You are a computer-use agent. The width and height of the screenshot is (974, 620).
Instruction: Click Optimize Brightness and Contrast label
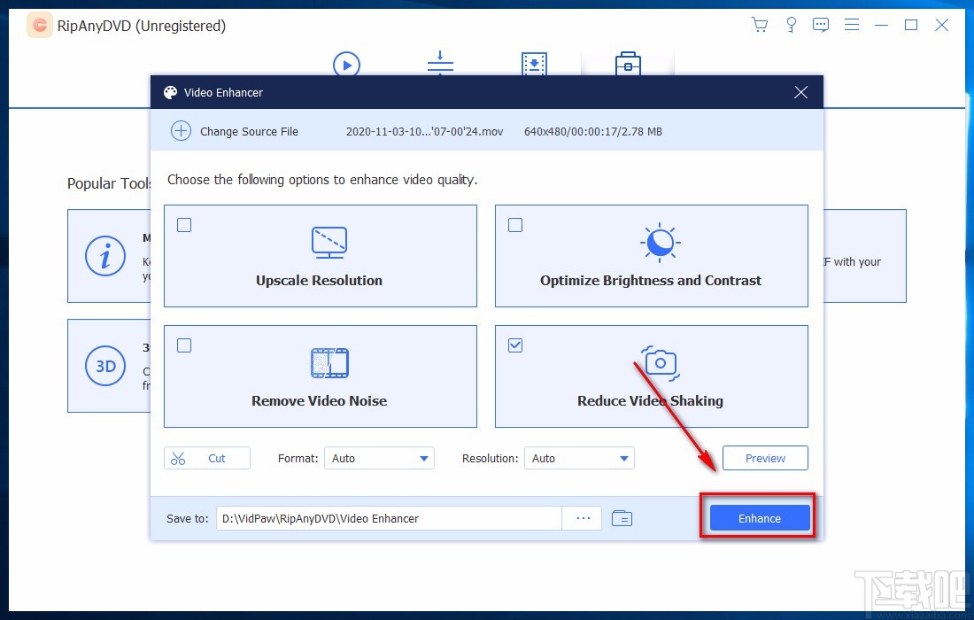651,280
